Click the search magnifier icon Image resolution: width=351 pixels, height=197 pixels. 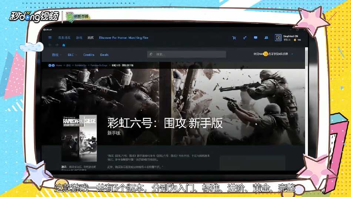151,54
